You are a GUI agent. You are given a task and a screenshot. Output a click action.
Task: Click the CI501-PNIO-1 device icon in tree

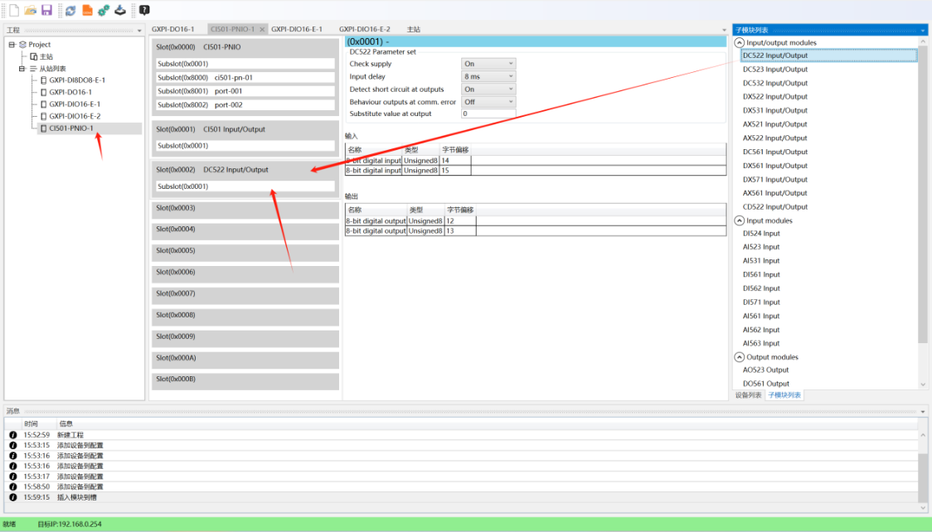click(x=43, y=128)
